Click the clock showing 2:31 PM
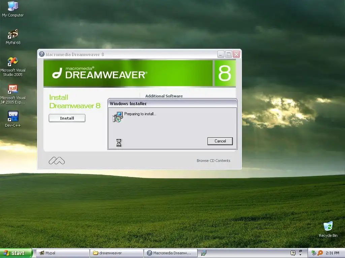Viewport: 345px width, 258px height. coord(332,253)
